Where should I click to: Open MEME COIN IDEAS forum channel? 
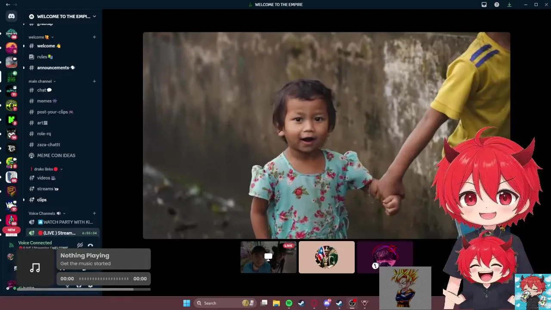62,155
